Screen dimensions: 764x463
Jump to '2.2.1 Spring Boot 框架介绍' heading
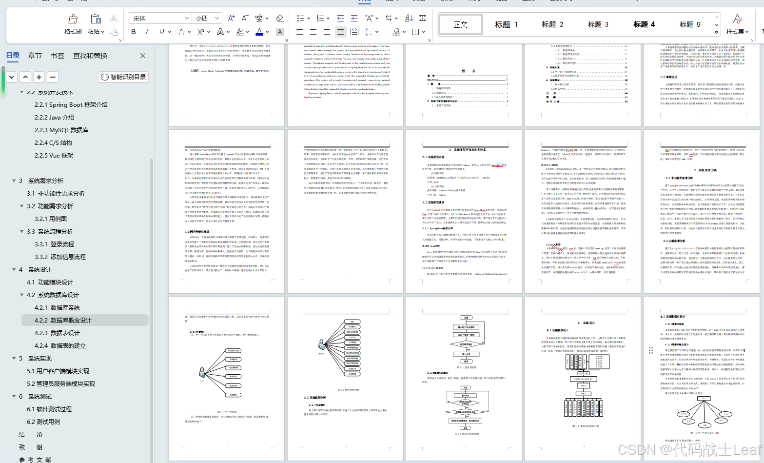click(71, 104)
